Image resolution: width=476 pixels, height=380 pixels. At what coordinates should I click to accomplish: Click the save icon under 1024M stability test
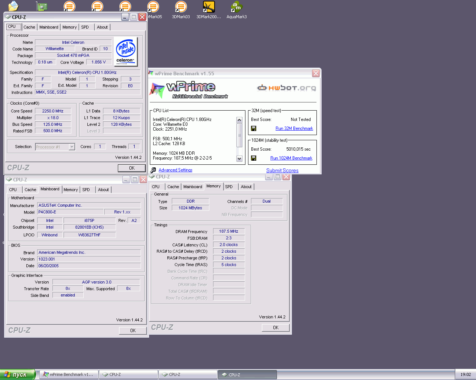coord(254,158)
